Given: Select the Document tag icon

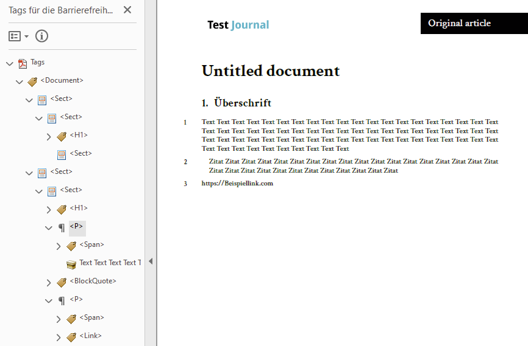Looking at the screenshot, I should coord(32,81).
